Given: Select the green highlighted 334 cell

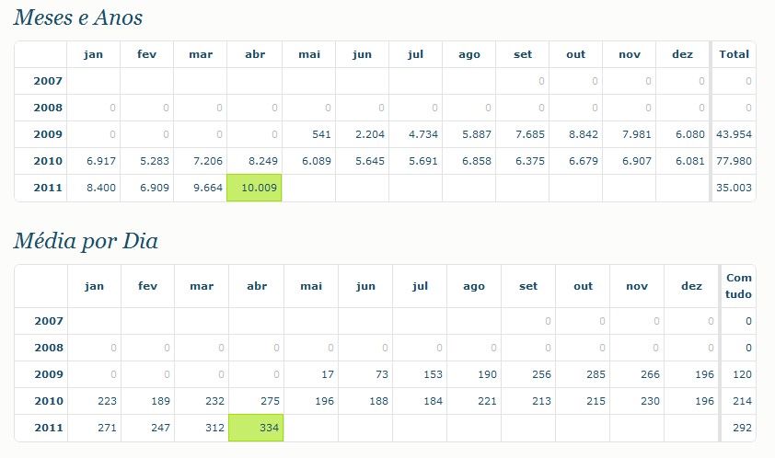Looking at the screenshot, I should tap(257, 429).
